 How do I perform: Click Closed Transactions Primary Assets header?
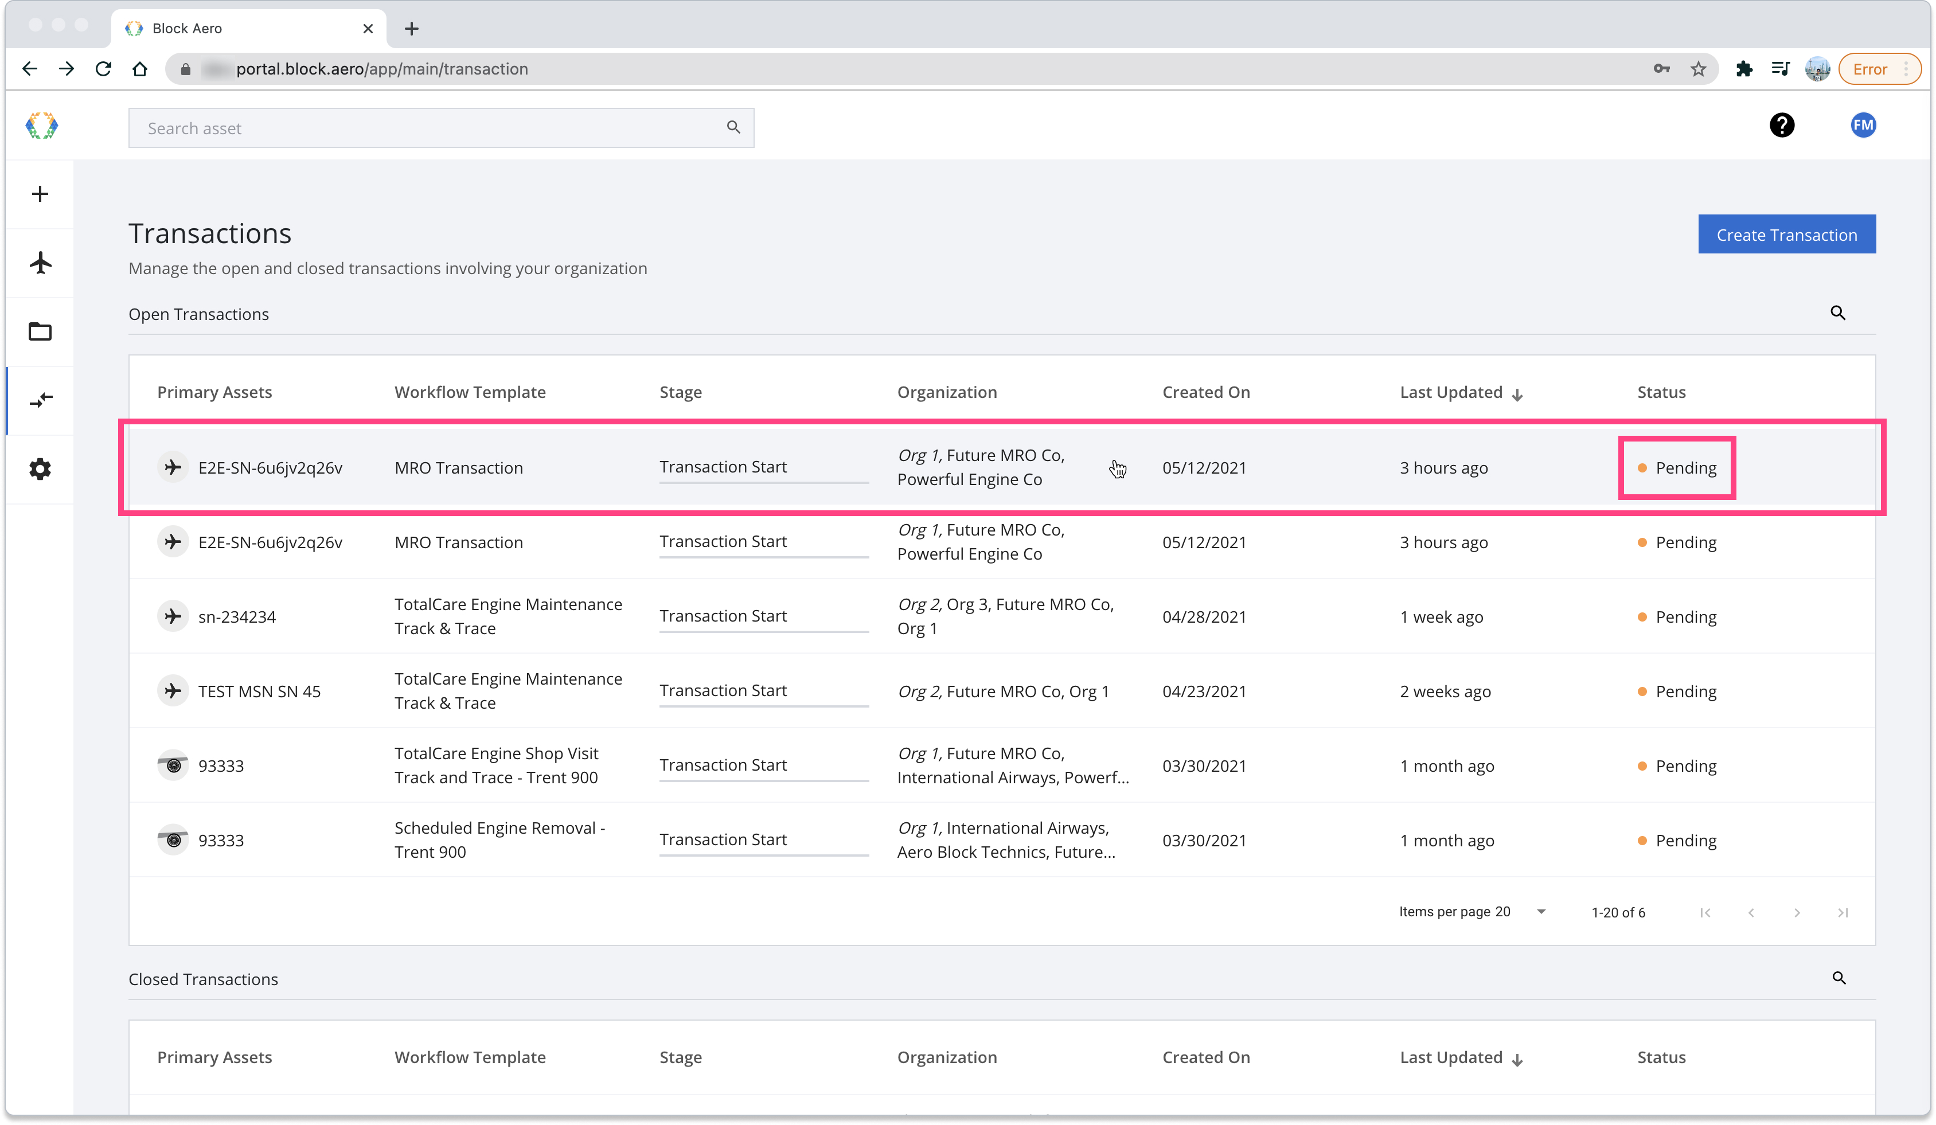pos(214,1057)
